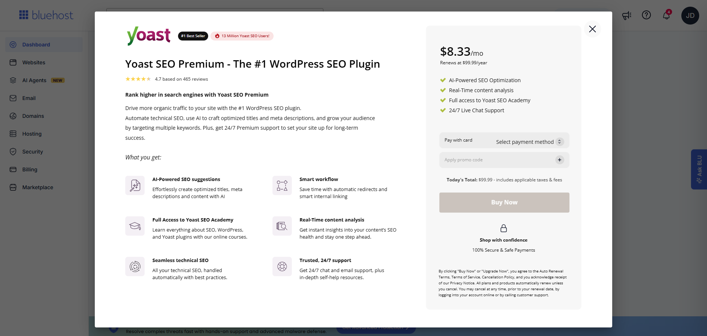Click the secure payment padlock icon

tap(504, 228)
